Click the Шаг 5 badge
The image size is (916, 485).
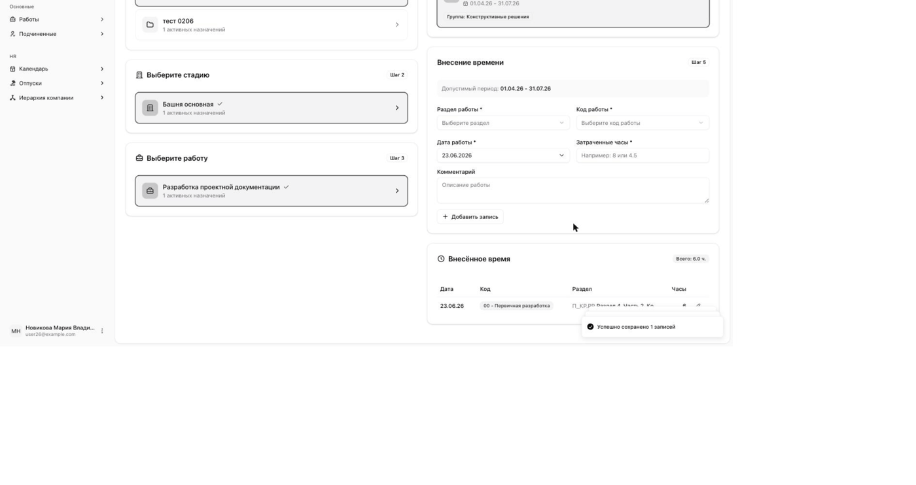coord(699,63)
